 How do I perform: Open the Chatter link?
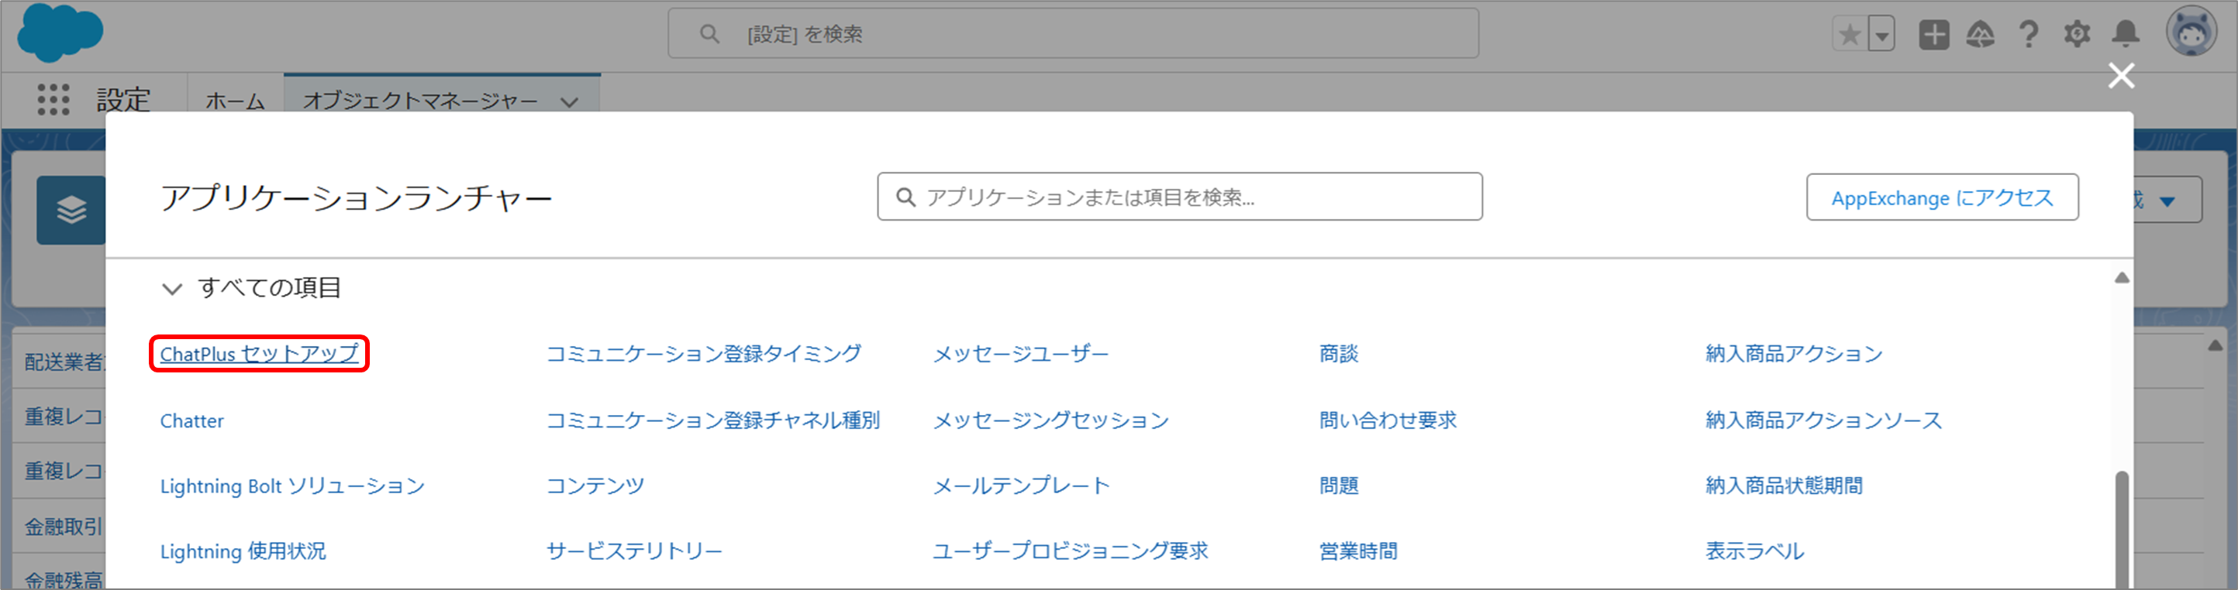click(x=192, y=420)
